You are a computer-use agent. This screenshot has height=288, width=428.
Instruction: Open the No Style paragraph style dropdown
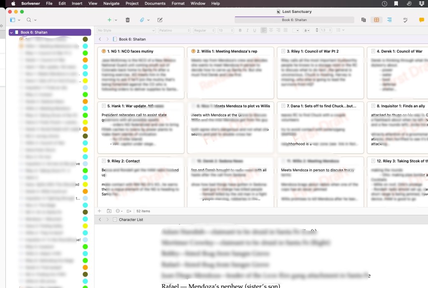pos(126,30)
